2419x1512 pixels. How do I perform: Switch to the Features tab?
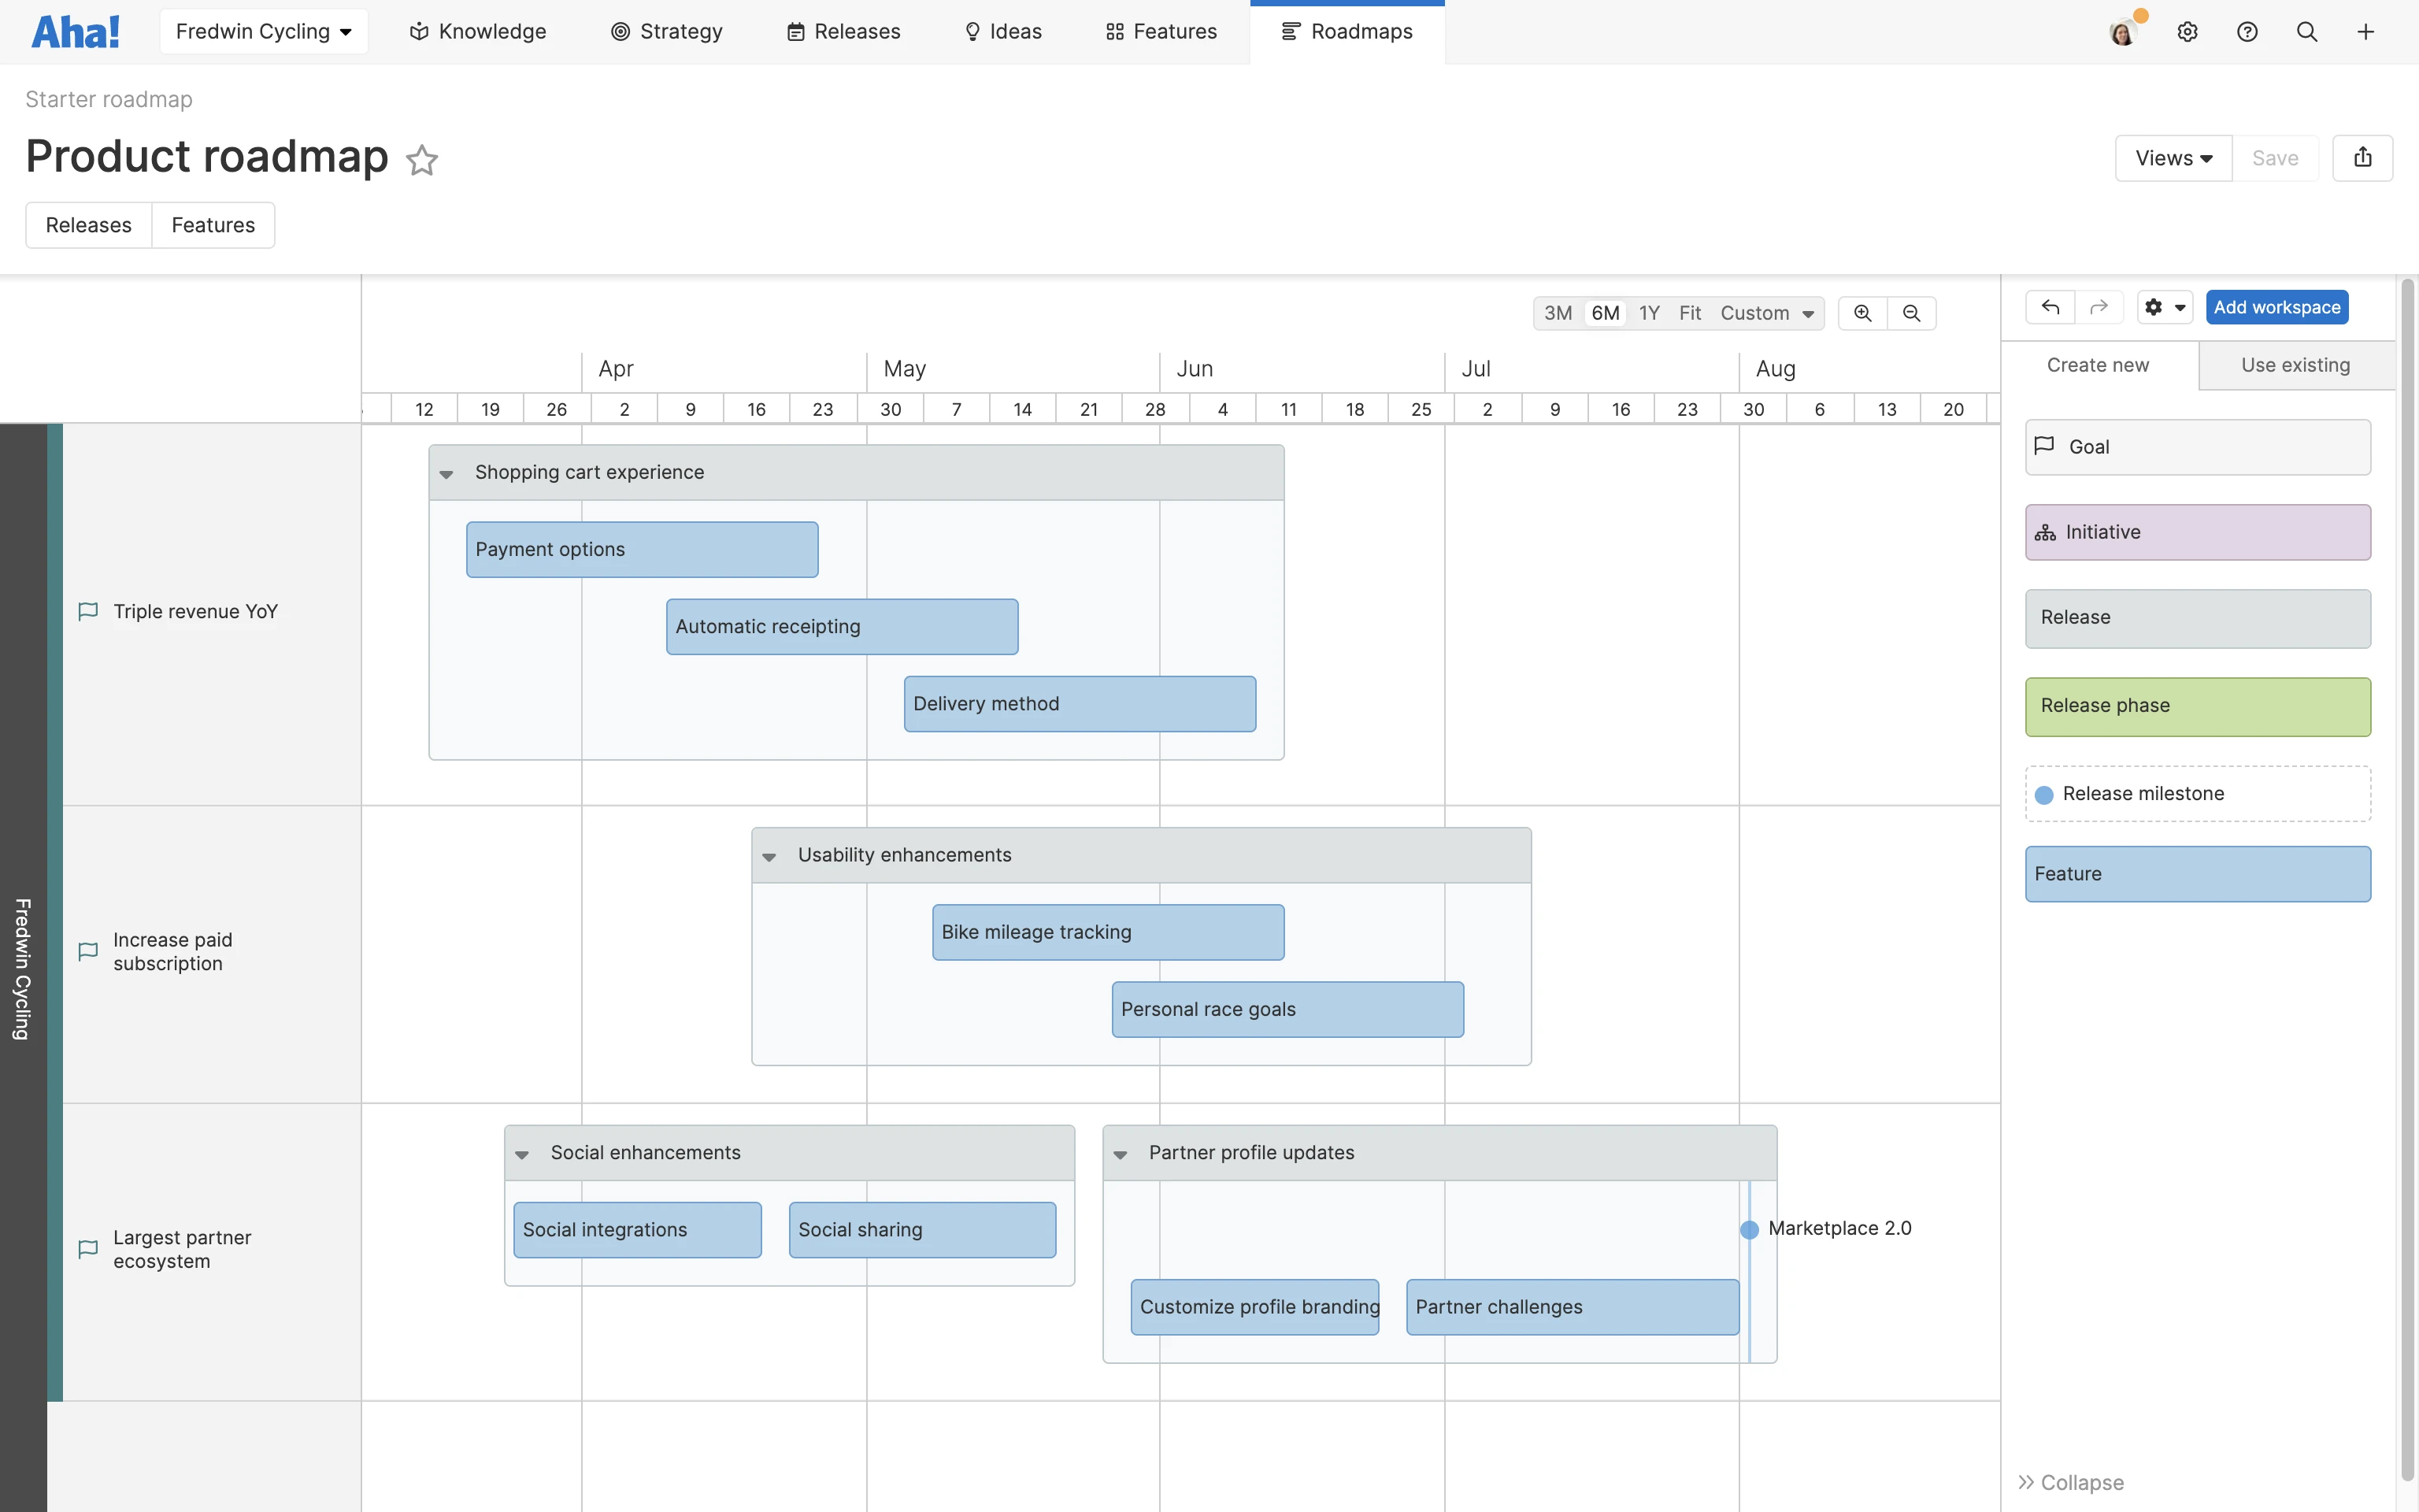click(x=213, y=225)
